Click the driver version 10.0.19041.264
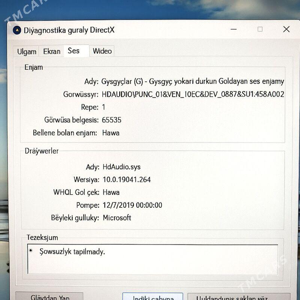Screen dimensions: 300x300 [126, 180]
